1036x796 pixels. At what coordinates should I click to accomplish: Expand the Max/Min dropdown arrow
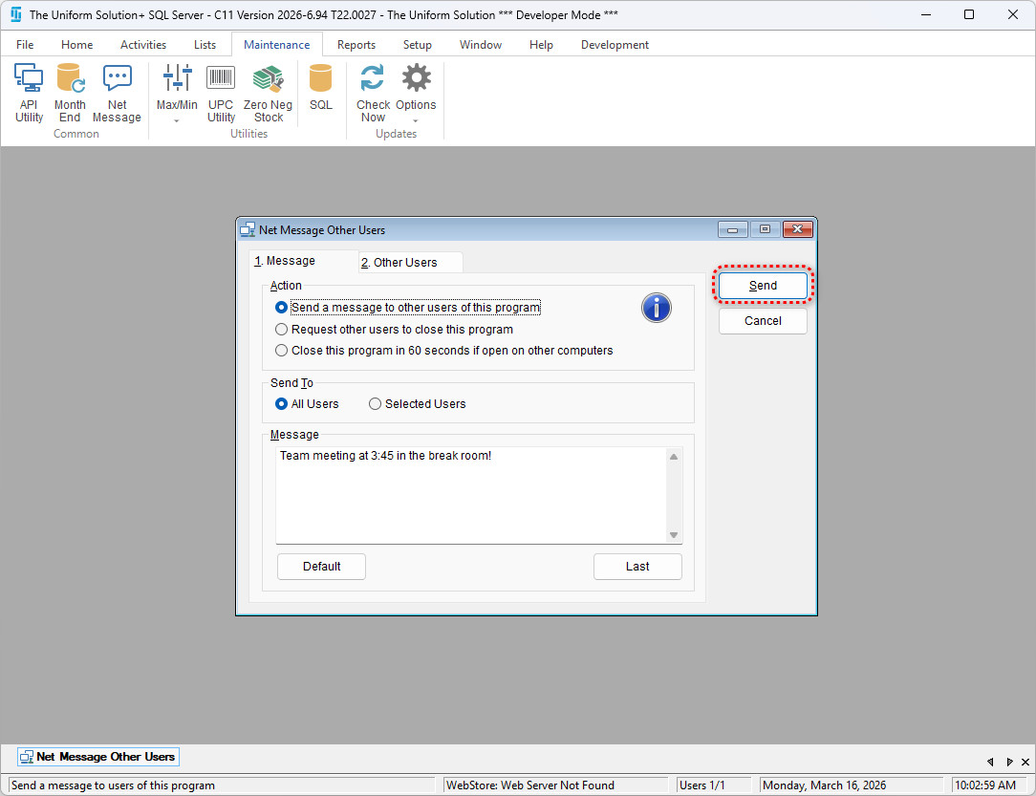177,121
